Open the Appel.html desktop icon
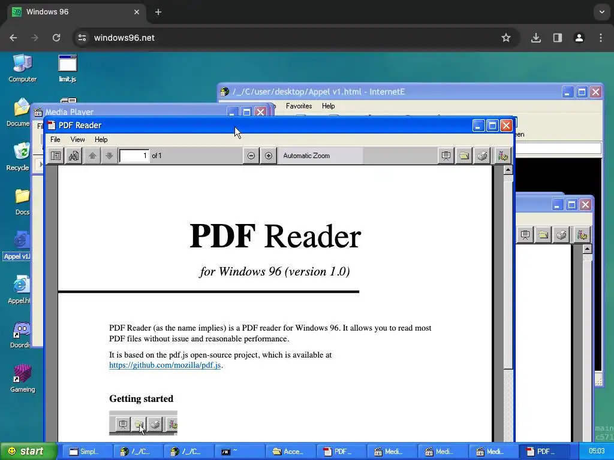The width and height of the screenshot is (614, 460). pyautogui.click(x=20, y=290)
